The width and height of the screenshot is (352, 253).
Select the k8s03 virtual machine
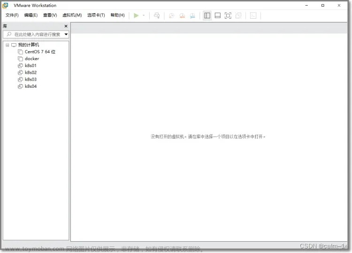pos(31,79)
